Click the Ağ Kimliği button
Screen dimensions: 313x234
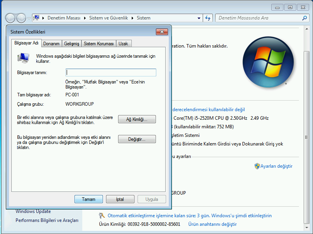(x=137, y=119)
